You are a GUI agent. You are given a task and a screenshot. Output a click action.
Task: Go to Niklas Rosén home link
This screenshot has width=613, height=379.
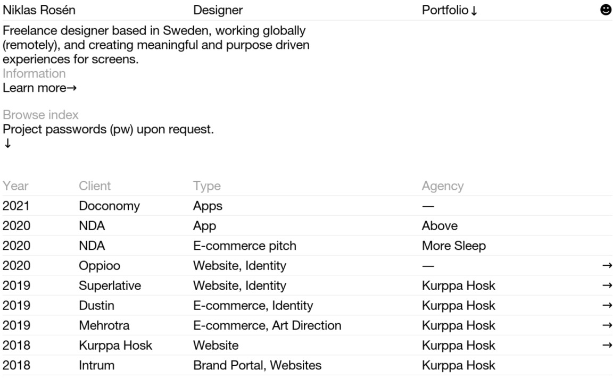pyautogui.click(x=39, y=10)
